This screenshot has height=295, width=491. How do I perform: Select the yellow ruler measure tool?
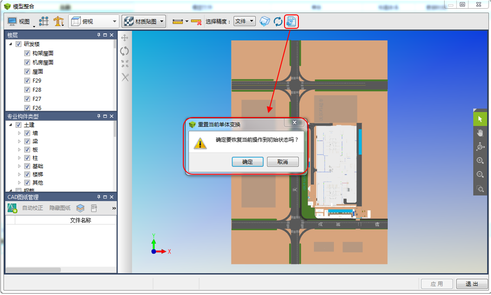pyautogui.click(x=178, y=21)
